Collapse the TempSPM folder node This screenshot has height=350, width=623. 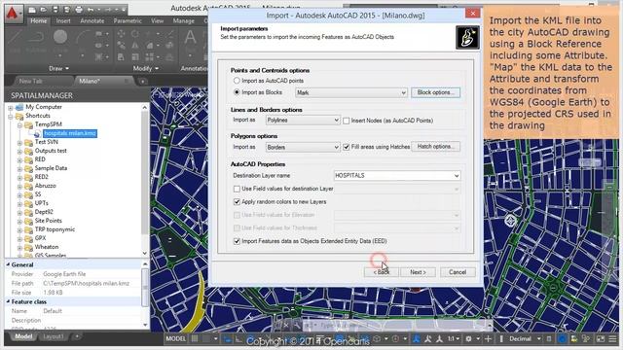pos(19,124)
